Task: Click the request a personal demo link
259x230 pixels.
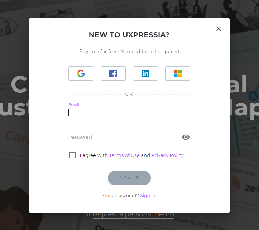Action: coord(133,215)
